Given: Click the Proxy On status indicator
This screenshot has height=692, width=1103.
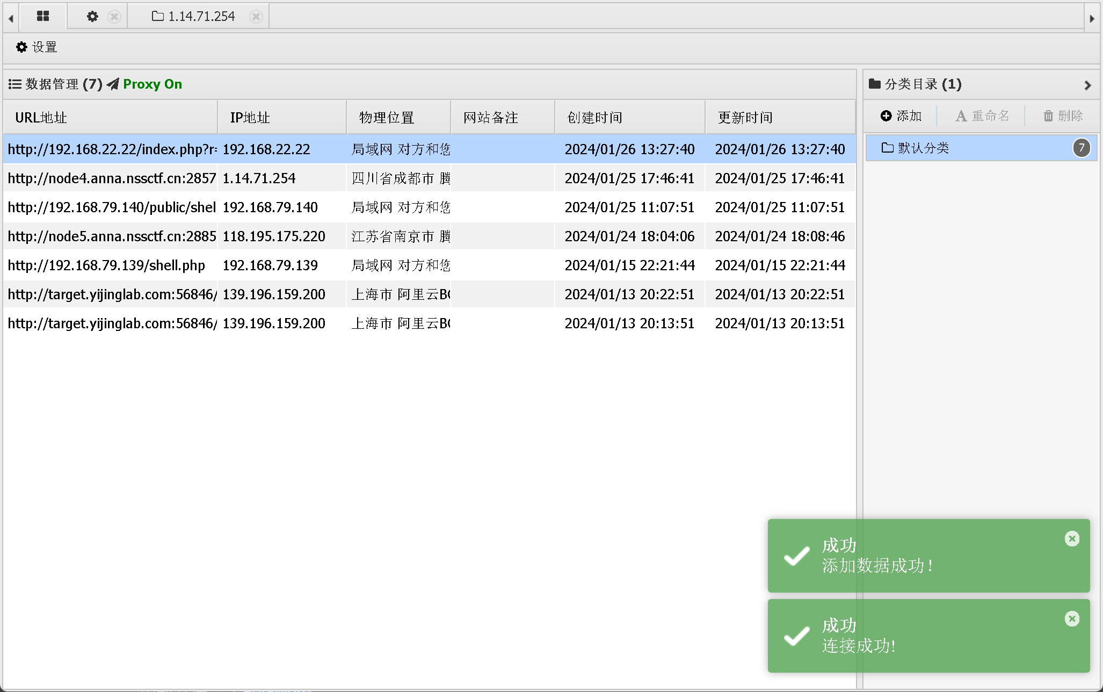Looking at the screenshot, I should (x=152, y=84).
